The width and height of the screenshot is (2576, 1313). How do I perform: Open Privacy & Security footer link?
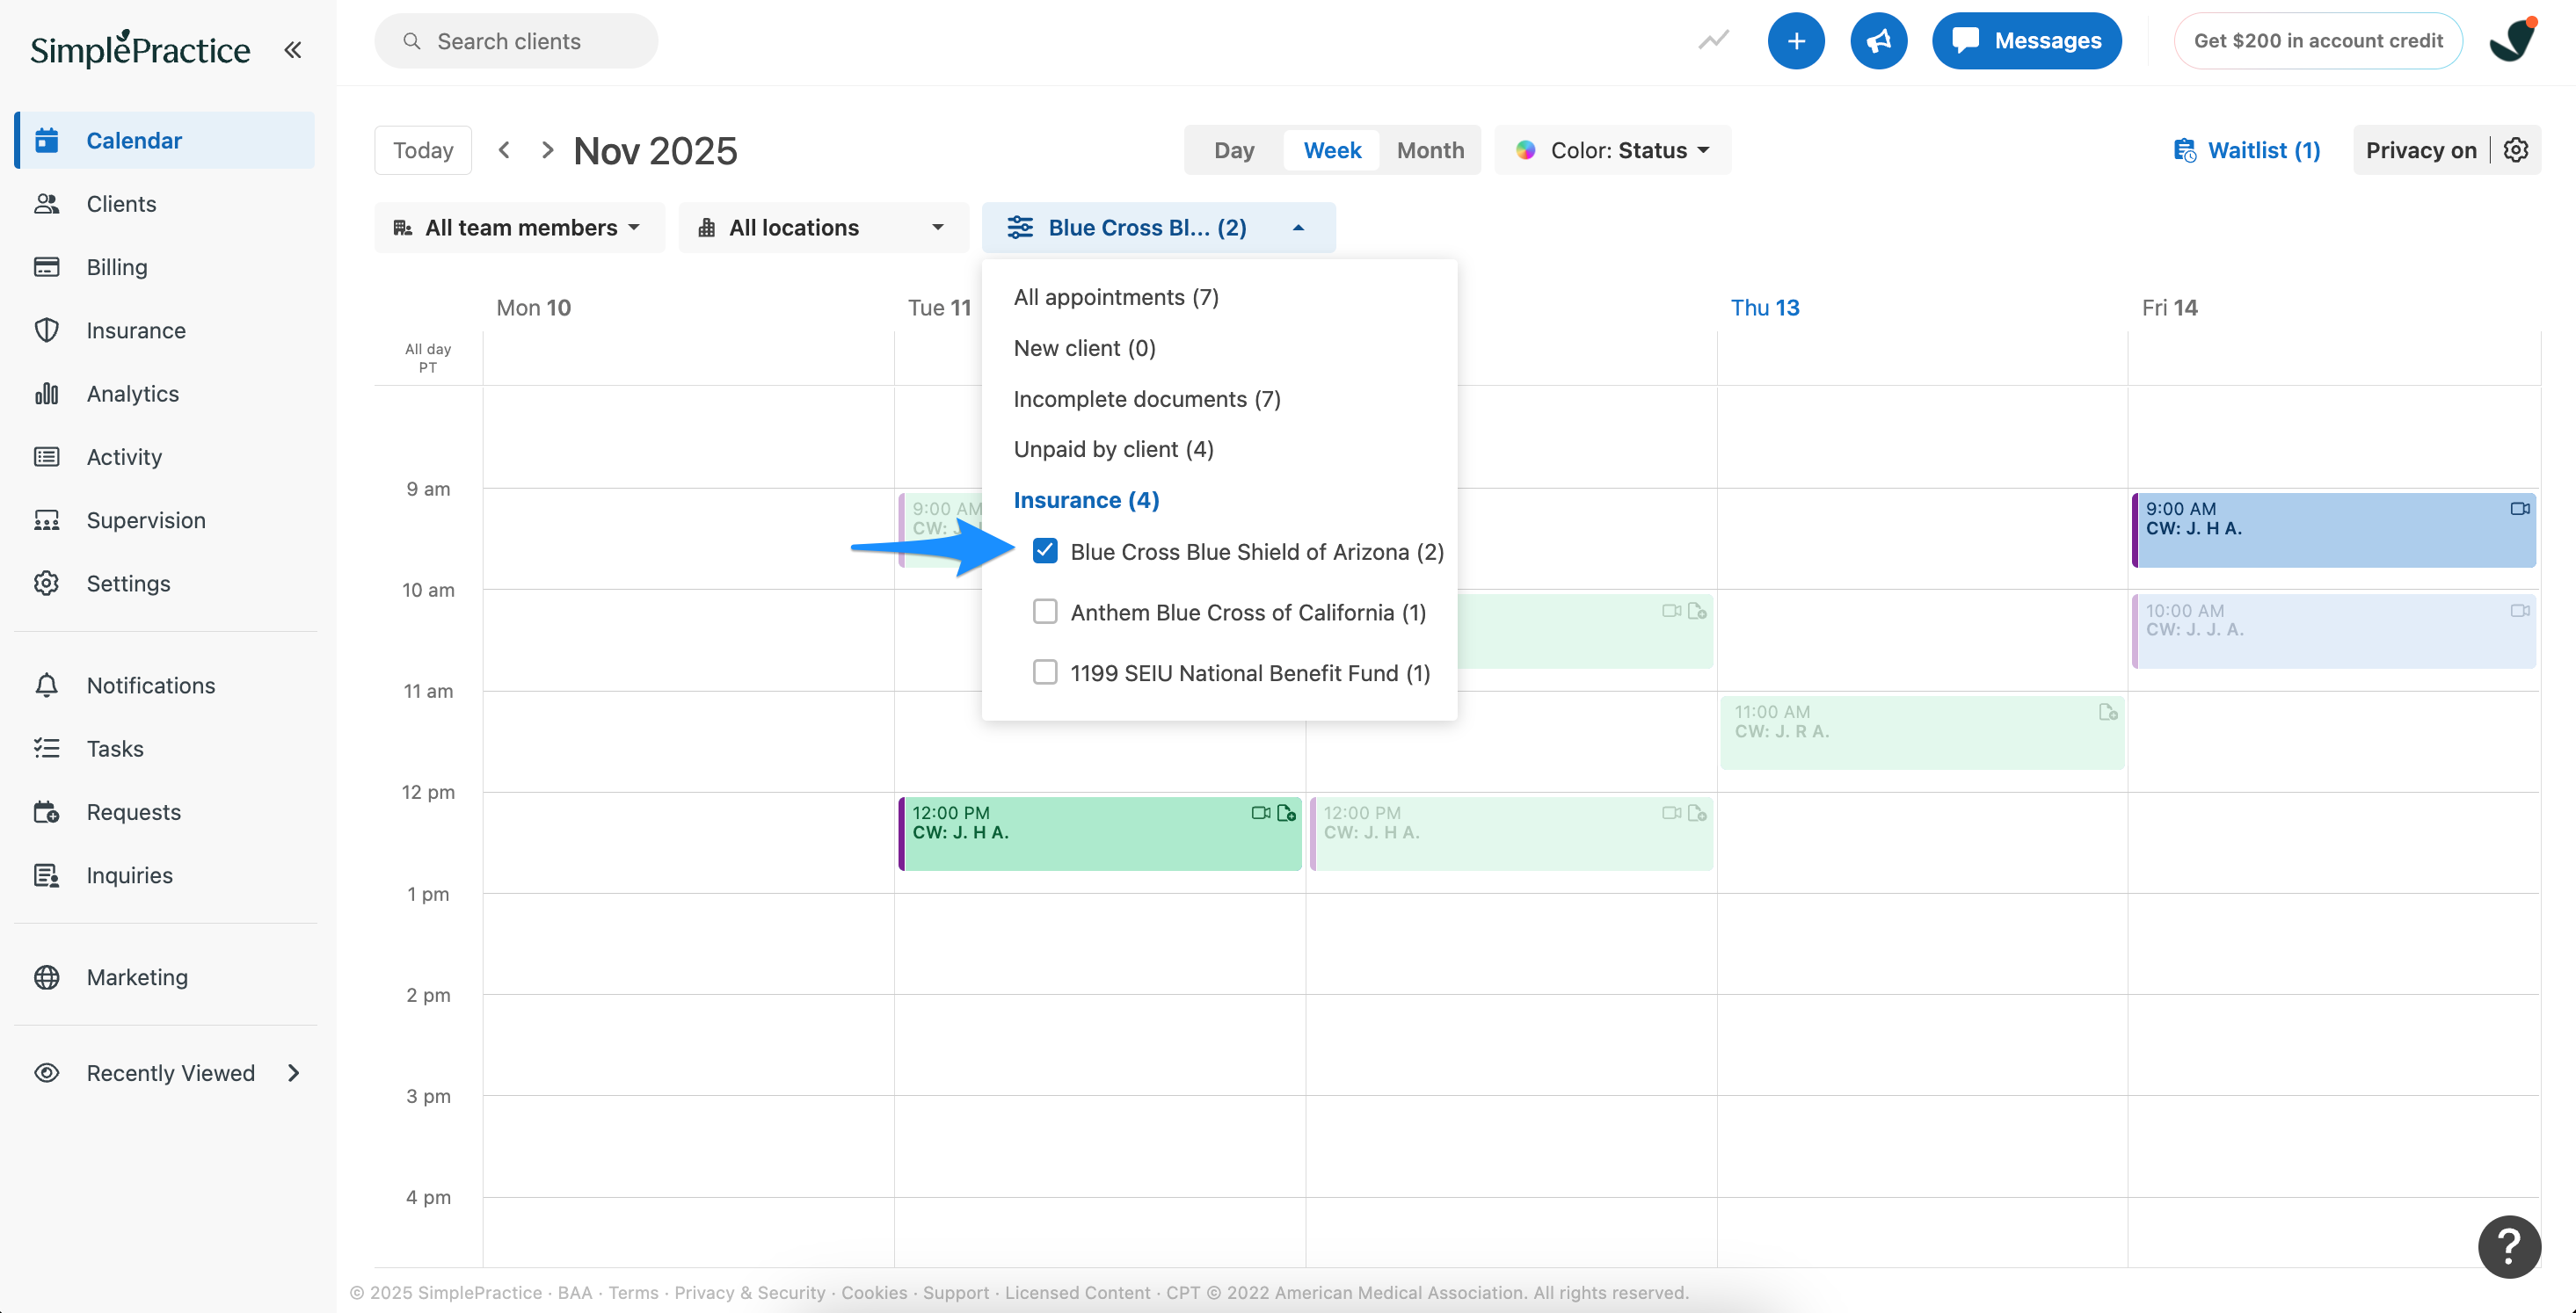749,1292
